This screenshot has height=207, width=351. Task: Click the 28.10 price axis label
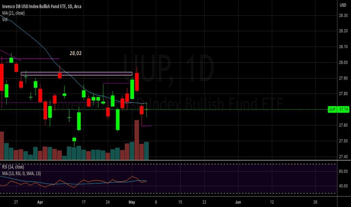pyautogui.click(x=343, y=47)
